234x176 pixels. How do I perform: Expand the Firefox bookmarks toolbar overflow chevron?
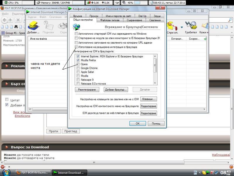point(231,27)
